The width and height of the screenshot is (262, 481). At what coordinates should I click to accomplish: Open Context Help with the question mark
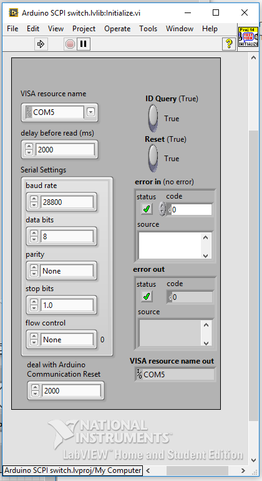point(228,44)
